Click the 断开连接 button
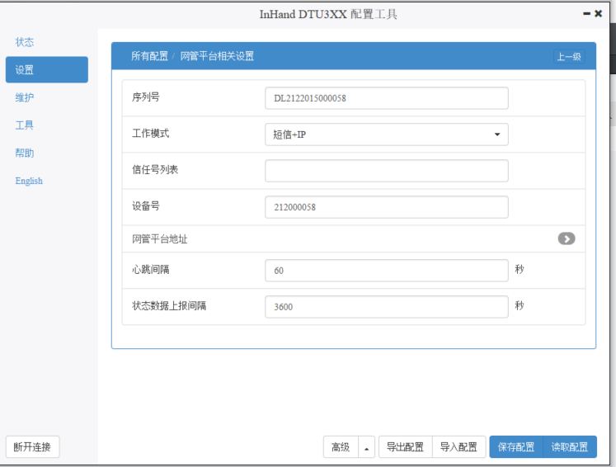616x467 pixels. pos(33,447)
